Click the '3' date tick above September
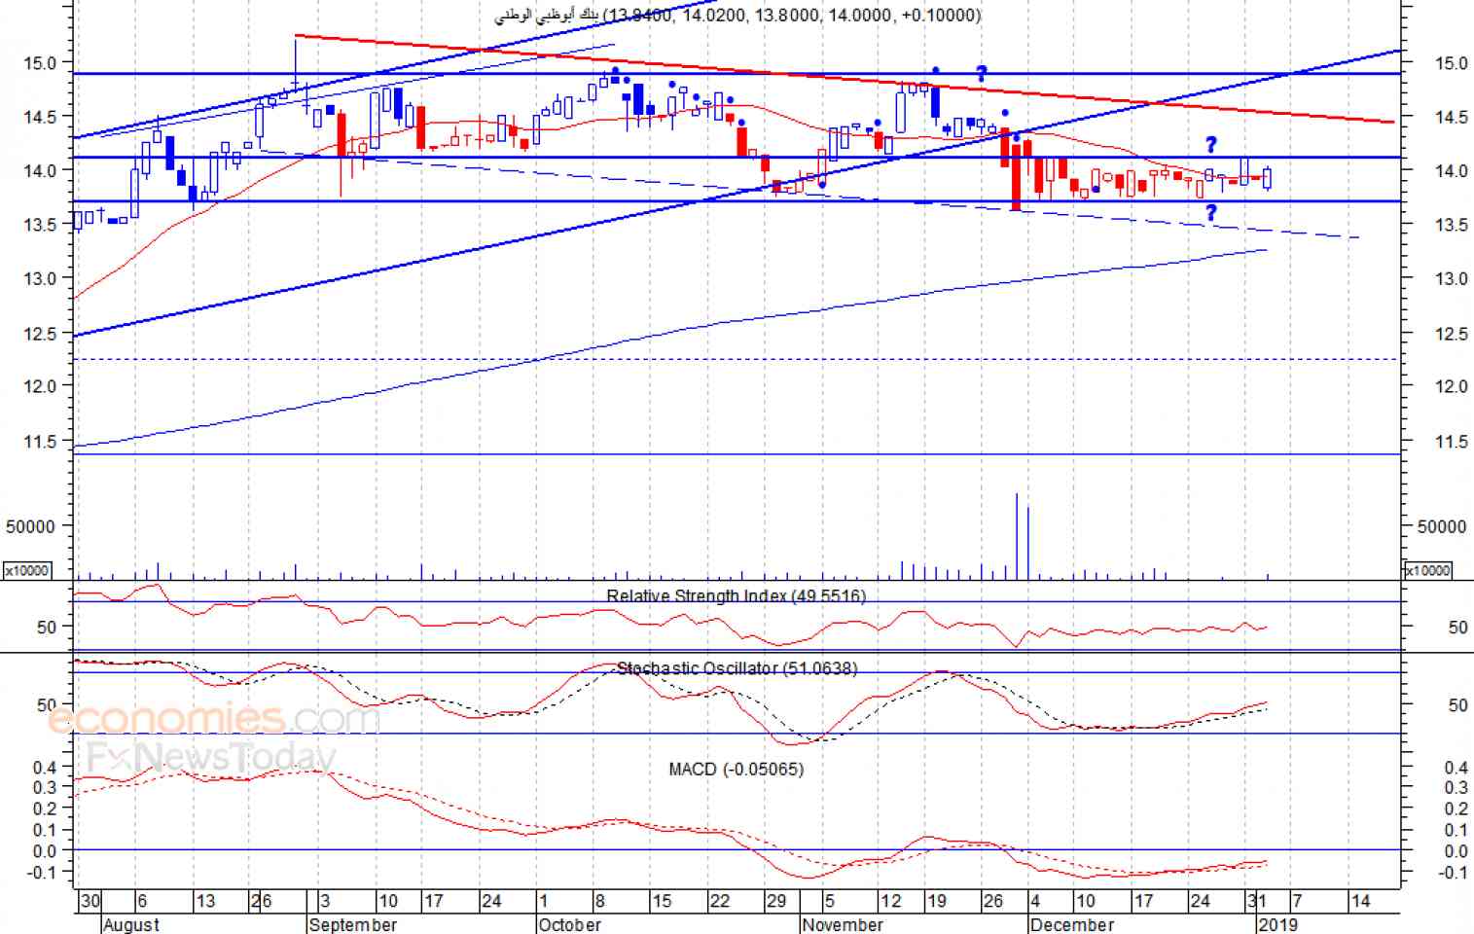This screenshot has height=934, width=1474. [325, 901]
